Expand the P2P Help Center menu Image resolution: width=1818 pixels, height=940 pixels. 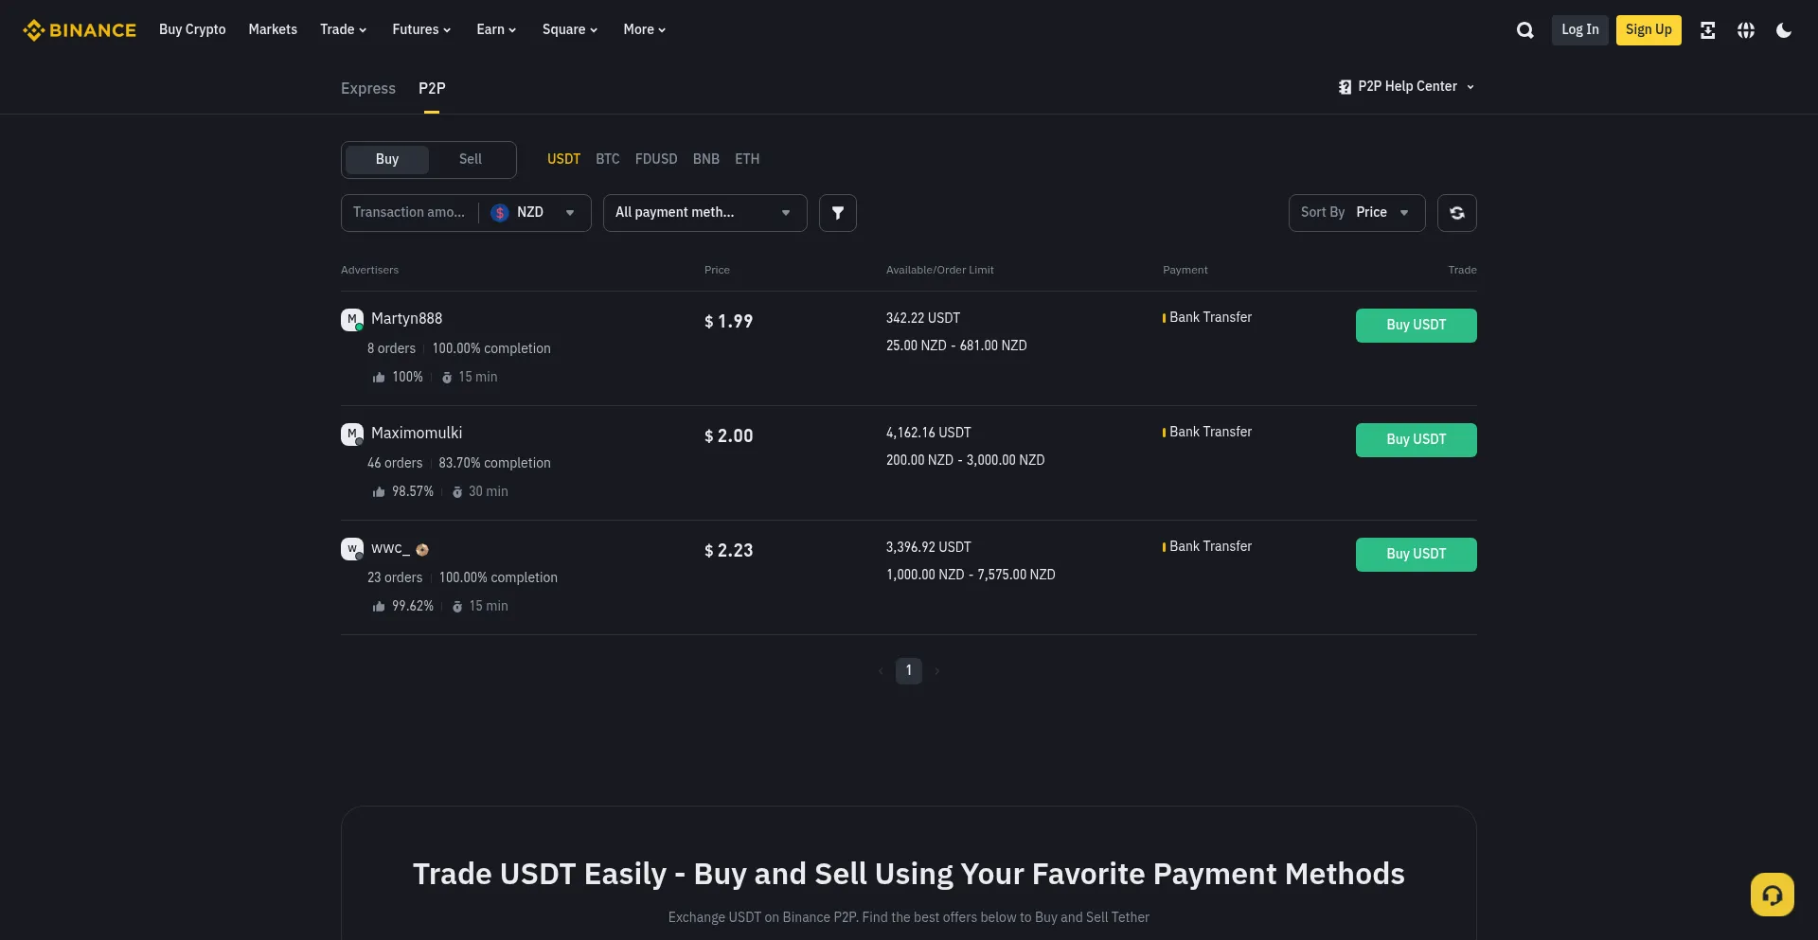point(1407,86)
